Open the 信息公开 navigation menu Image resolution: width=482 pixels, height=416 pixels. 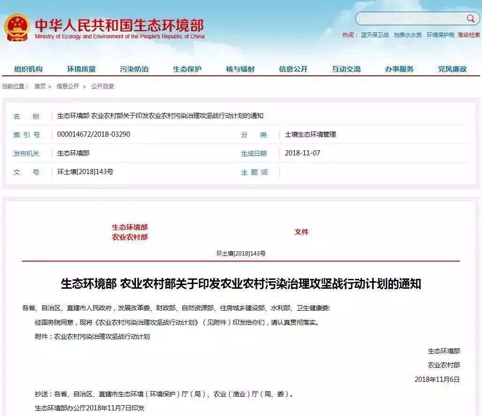click(x=293, y=68)
